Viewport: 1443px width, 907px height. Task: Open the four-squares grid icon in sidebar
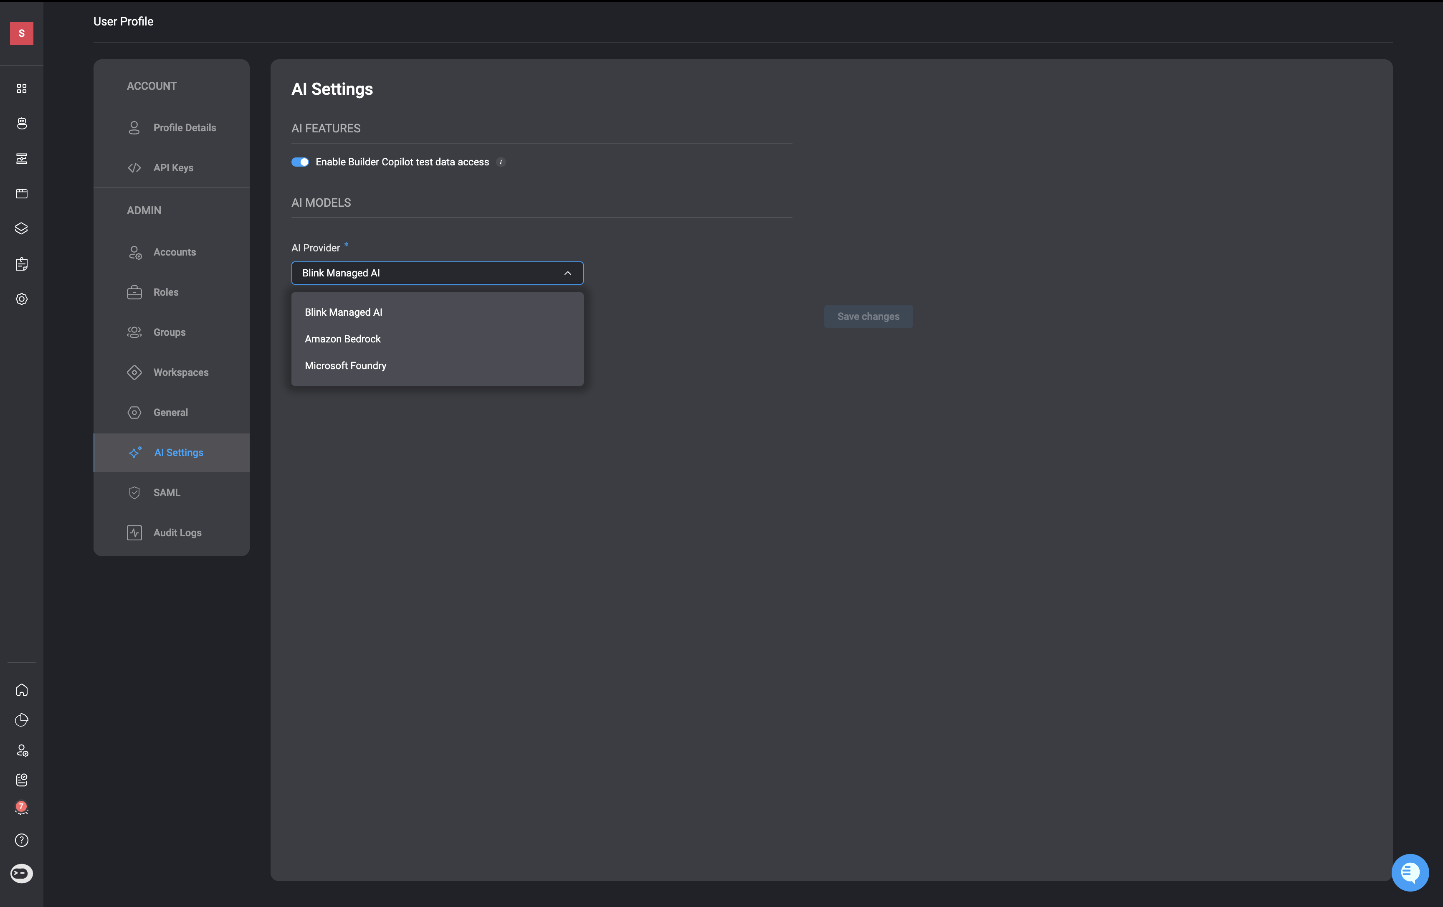coord(22,89)
